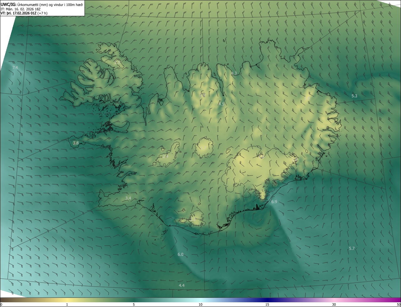This screenshot has width=401, height=307.
Task: Click the 5.7 value in the southeast ocean
Action: (x=352, y=249)
